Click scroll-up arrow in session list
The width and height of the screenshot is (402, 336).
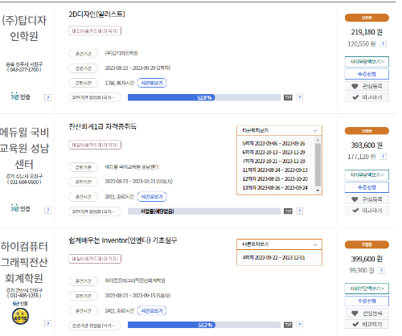pos(318,140)
